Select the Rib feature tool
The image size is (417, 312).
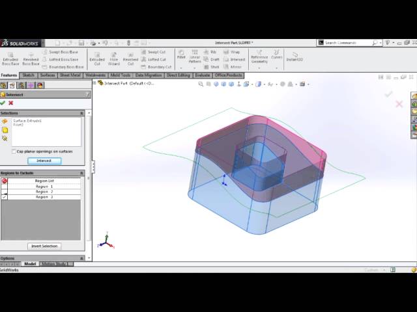pos(210,52)
